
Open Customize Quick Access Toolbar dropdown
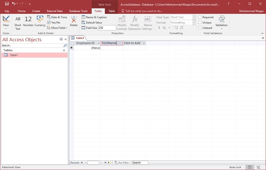click(30, 4)
